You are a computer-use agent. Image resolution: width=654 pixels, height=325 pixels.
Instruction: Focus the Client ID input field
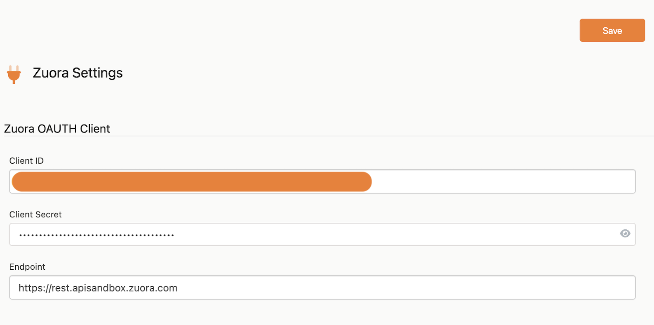[322, 181]
